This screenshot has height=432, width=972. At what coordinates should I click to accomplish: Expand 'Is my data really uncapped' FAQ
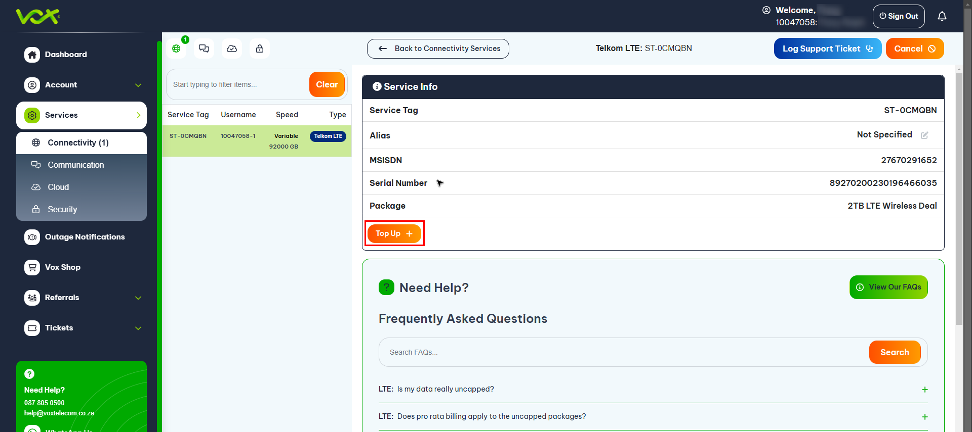pyautogui.click(x=924, y=390)
